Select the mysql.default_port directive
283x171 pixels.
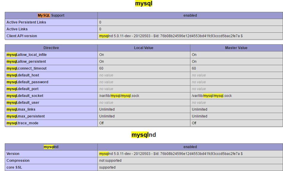coord(23,89)
